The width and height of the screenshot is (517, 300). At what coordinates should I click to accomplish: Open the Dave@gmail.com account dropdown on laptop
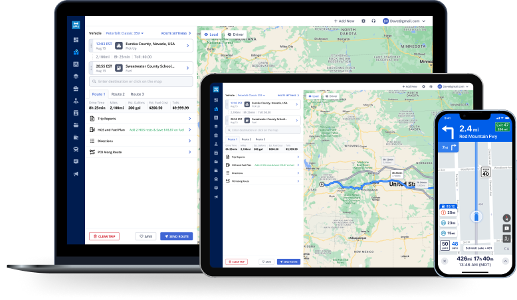(x=404, y=21)
